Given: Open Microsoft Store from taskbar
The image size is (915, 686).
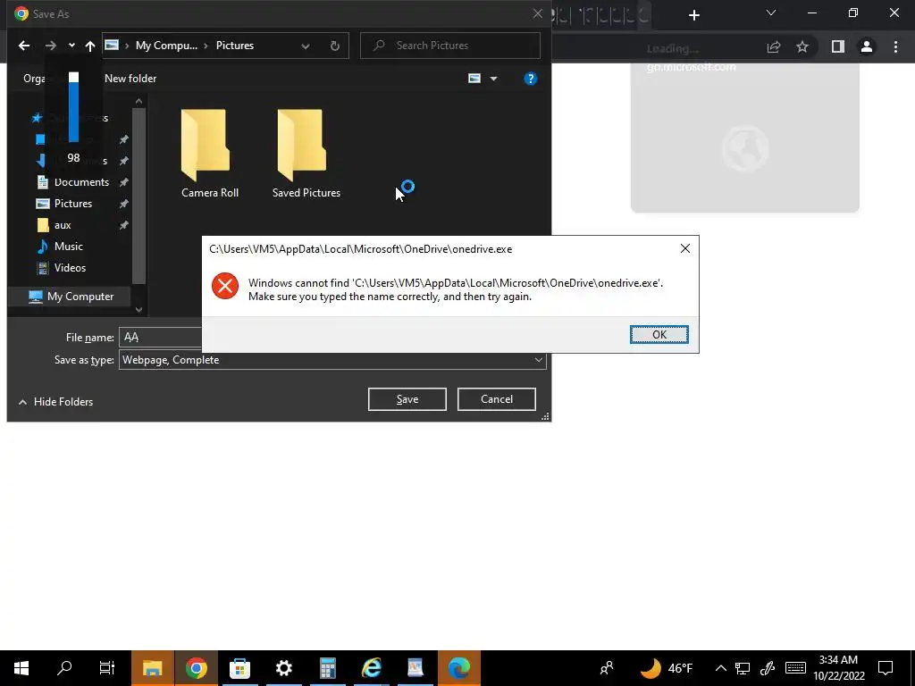Looking at the screenshot, I should 239,668.
